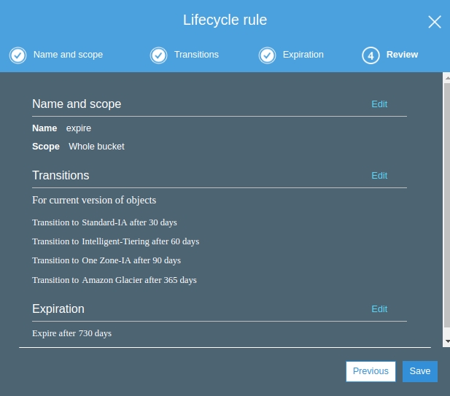Switch to the Transitions step label
This screenshot has height=396, width=450.
[x=196, y=55]
